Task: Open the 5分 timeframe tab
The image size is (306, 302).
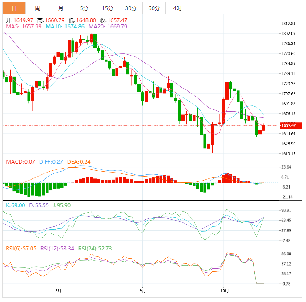Action: [x=84, y=8]
